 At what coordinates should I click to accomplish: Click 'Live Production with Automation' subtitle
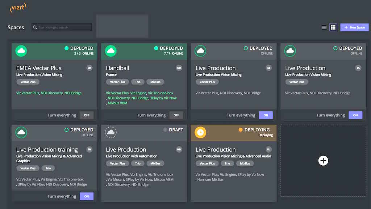132,156
